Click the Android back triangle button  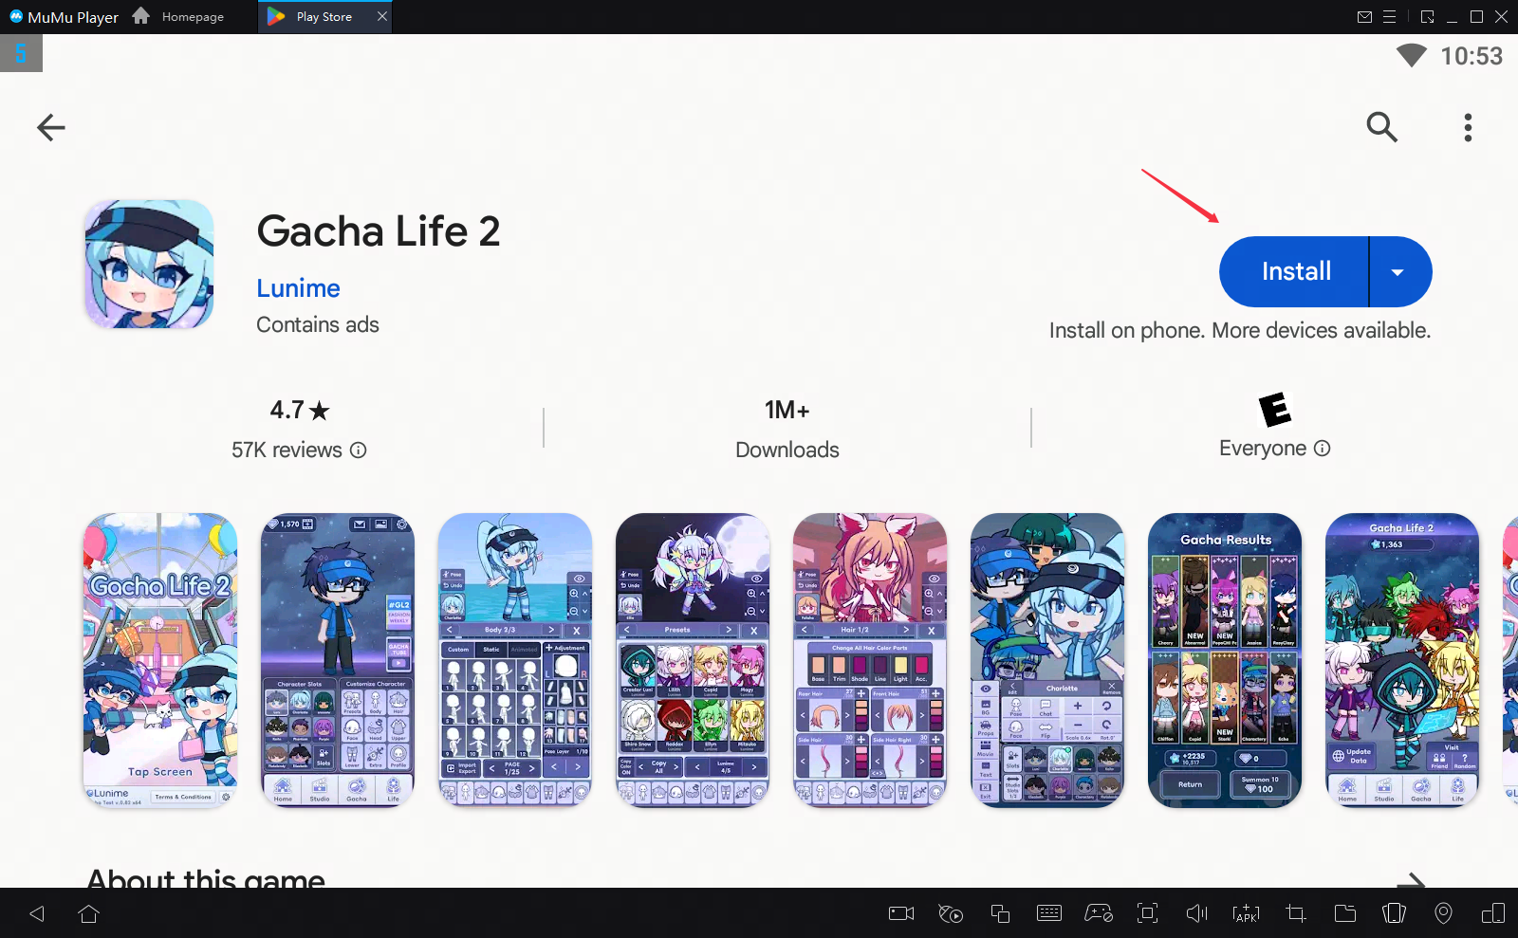(x=37, y=913)
